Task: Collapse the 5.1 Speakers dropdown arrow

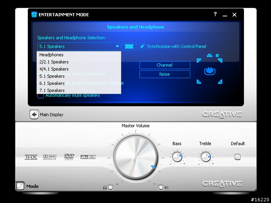Action: pos(117,46)
